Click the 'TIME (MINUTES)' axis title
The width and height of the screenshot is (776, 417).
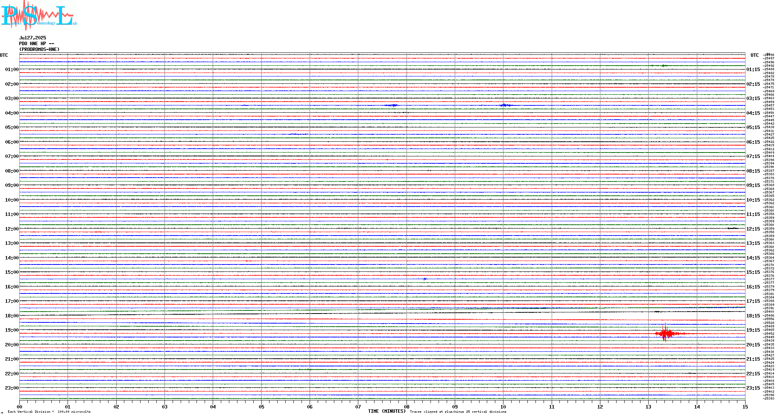[x=387, y=411]
